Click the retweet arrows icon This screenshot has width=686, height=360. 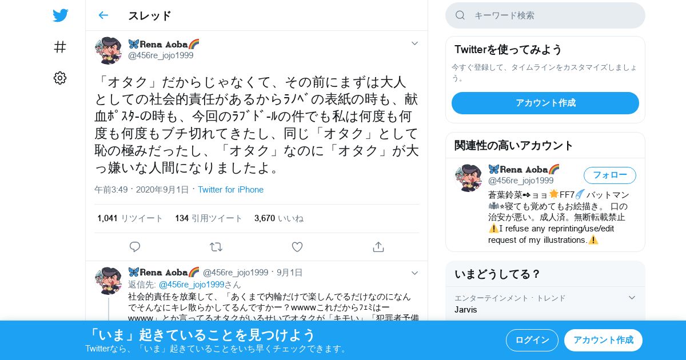(x=216, y=247)
